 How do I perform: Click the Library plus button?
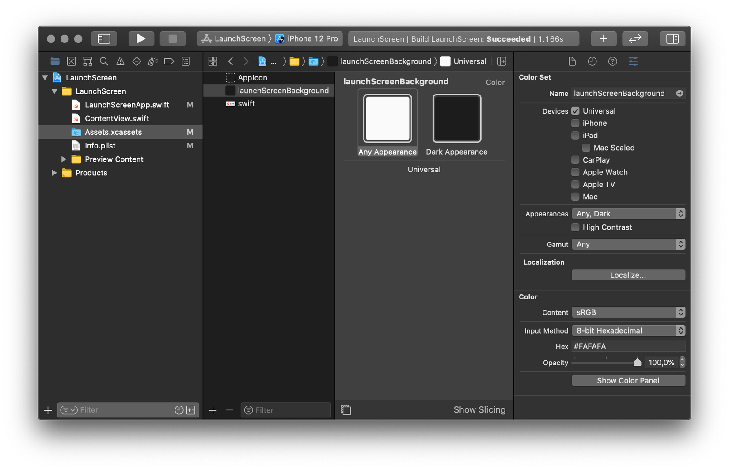click(x=603, y=39)
